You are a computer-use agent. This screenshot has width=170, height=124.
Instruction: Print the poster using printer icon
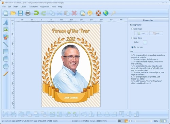pos(28,13)
